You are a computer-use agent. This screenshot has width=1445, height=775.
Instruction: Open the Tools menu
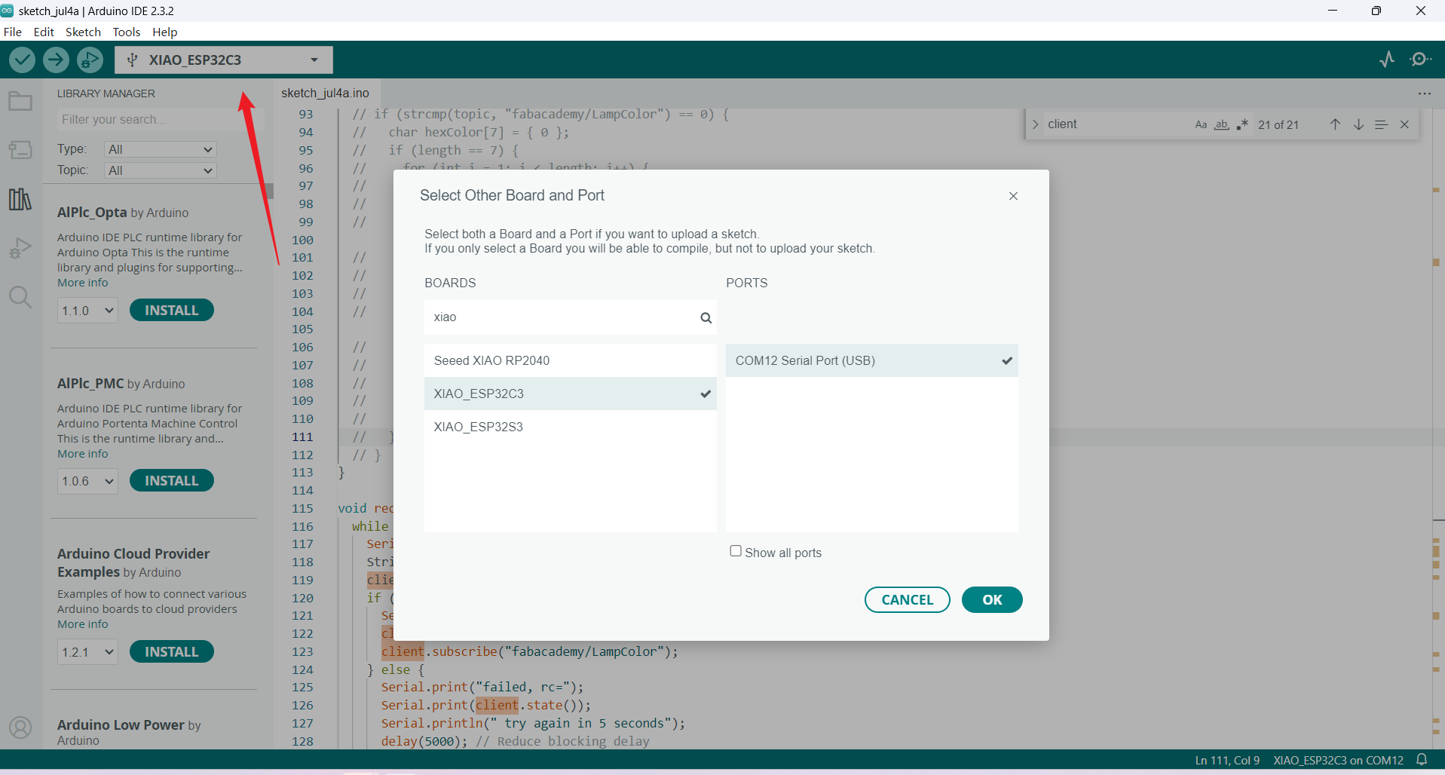[x=127, y=32]
